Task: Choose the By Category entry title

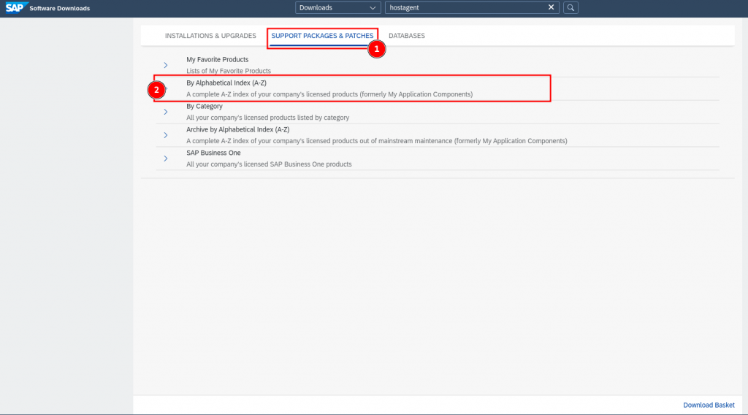Action: pyautogui.click(x=205, y=107)
